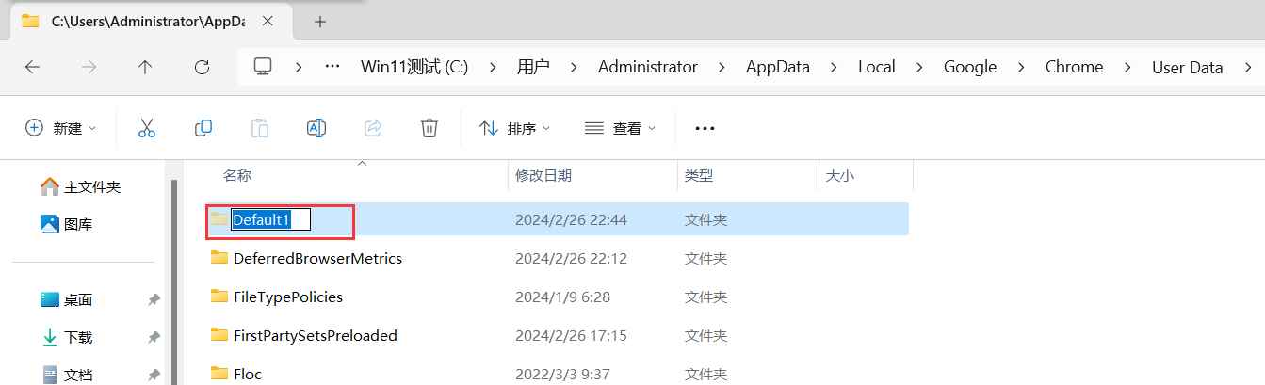The height and width of the screenshot is (385, 1265).
Task: Go up one folder level
Action: pyautogui.click(x=145, y=67)
